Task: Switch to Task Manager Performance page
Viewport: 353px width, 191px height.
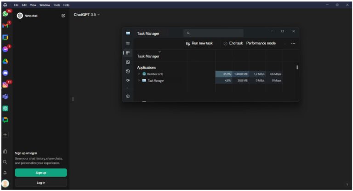Action: coord(128,62)
